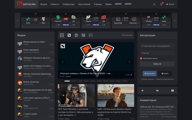
Task: Select the all-games grid filter icon
Action: pyautogui.click(x=62, y=35)
